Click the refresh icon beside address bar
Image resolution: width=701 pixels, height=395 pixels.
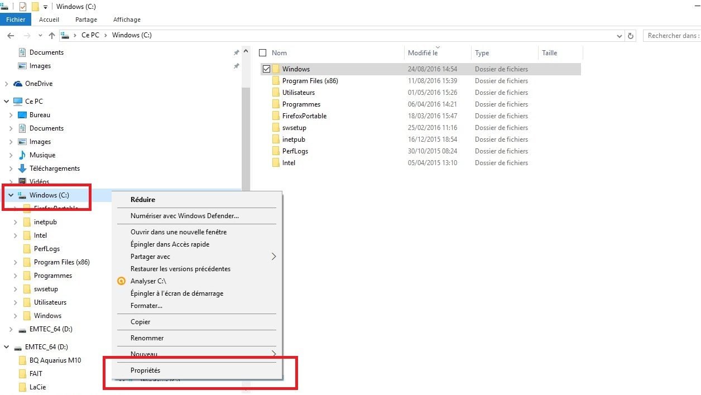pyautogui.click(x=631, y=36)
